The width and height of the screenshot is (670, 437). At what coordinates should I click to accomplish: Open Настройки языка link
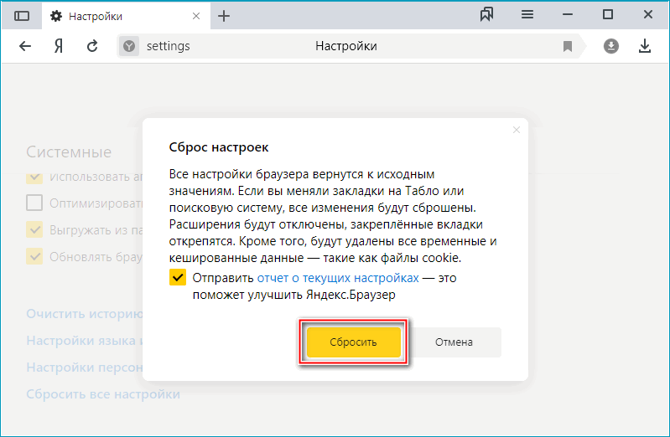coord(85,341)
